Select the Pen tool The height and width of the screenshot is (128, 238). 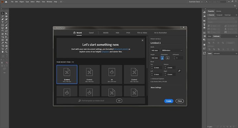pyautogui.click(x=3, y=19)
